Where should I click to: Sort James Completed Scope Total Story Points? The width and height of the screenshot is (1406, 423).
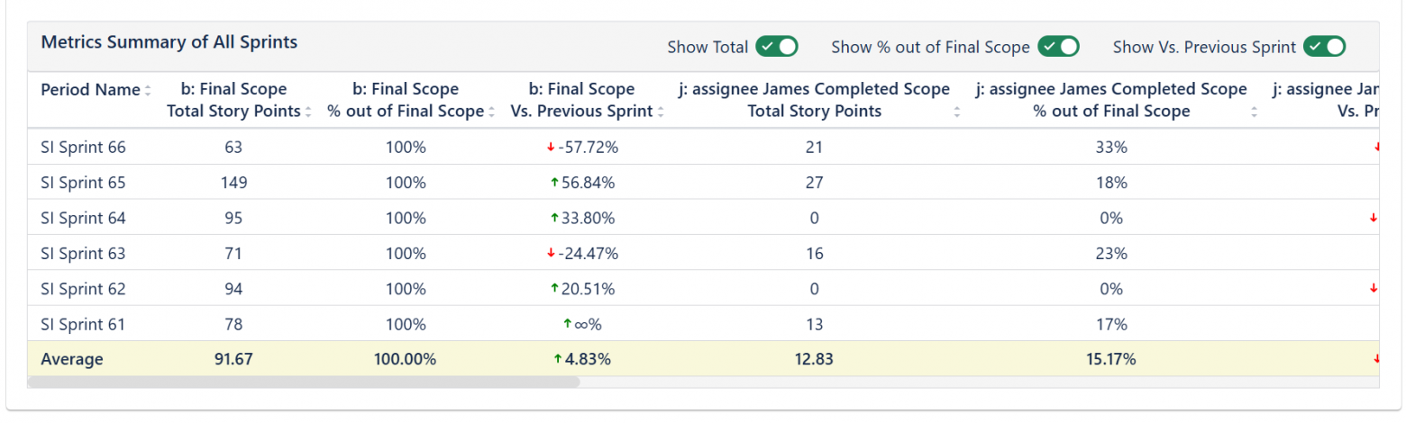tap(957, 112)
